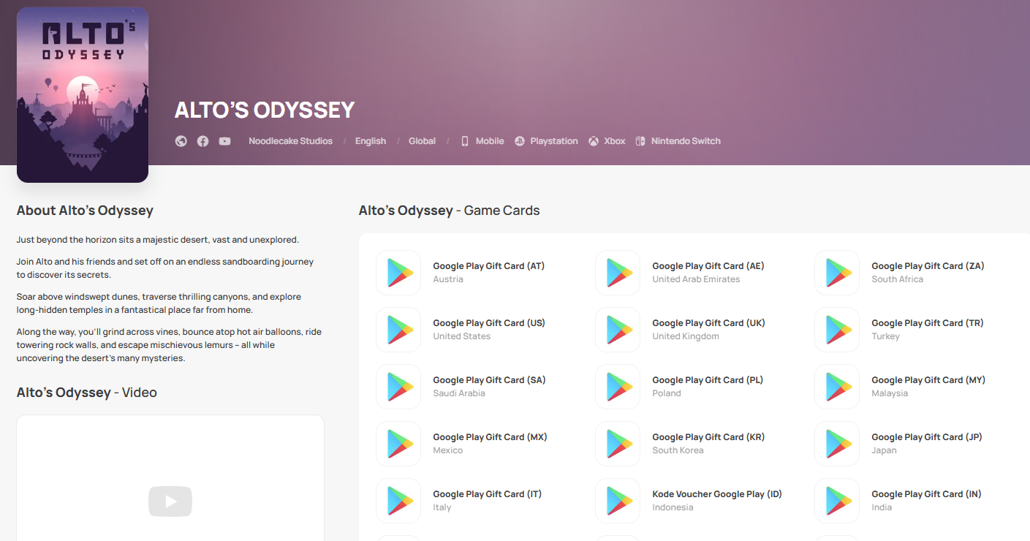Viewport: 1030px width, 541px height.
Task: Click the Turkey country text
Action: point(885,336)
